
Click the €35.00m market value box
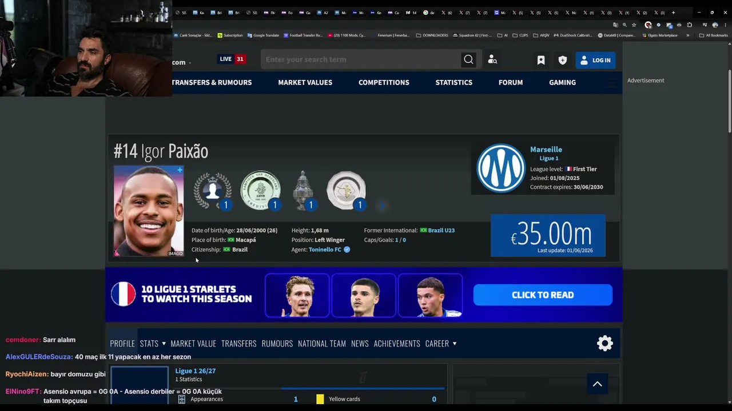tap(548, 235)
